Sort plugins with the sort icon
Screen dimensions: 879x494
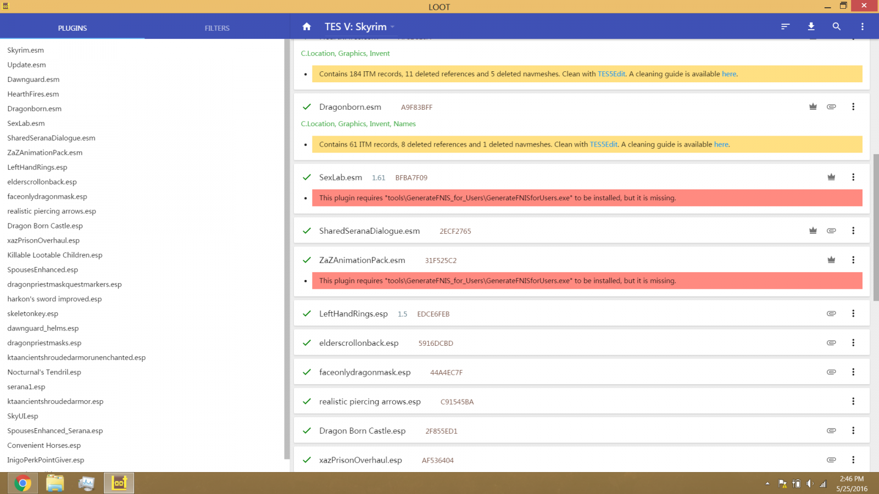pos(785,26)
